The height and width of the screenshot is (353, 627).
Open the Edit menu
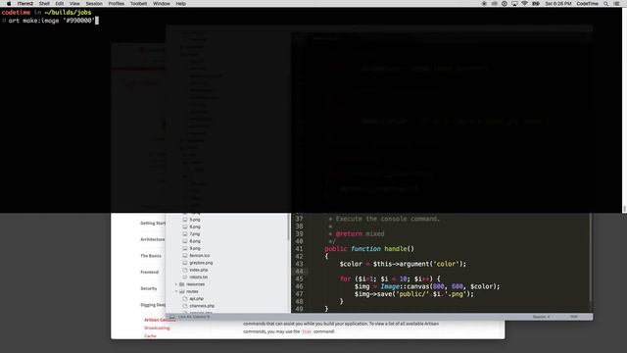(x=60, y=4)
